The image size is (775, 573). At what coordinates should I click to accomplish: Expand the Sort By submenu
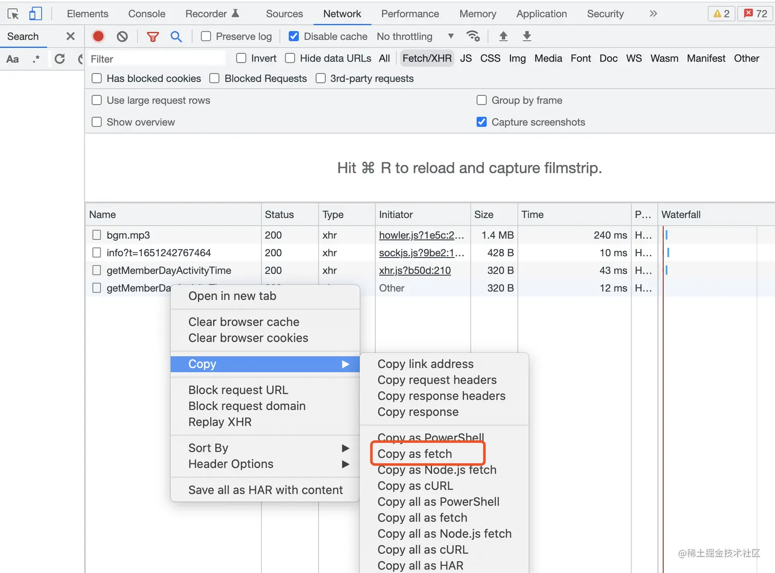[x=265, y=448]
